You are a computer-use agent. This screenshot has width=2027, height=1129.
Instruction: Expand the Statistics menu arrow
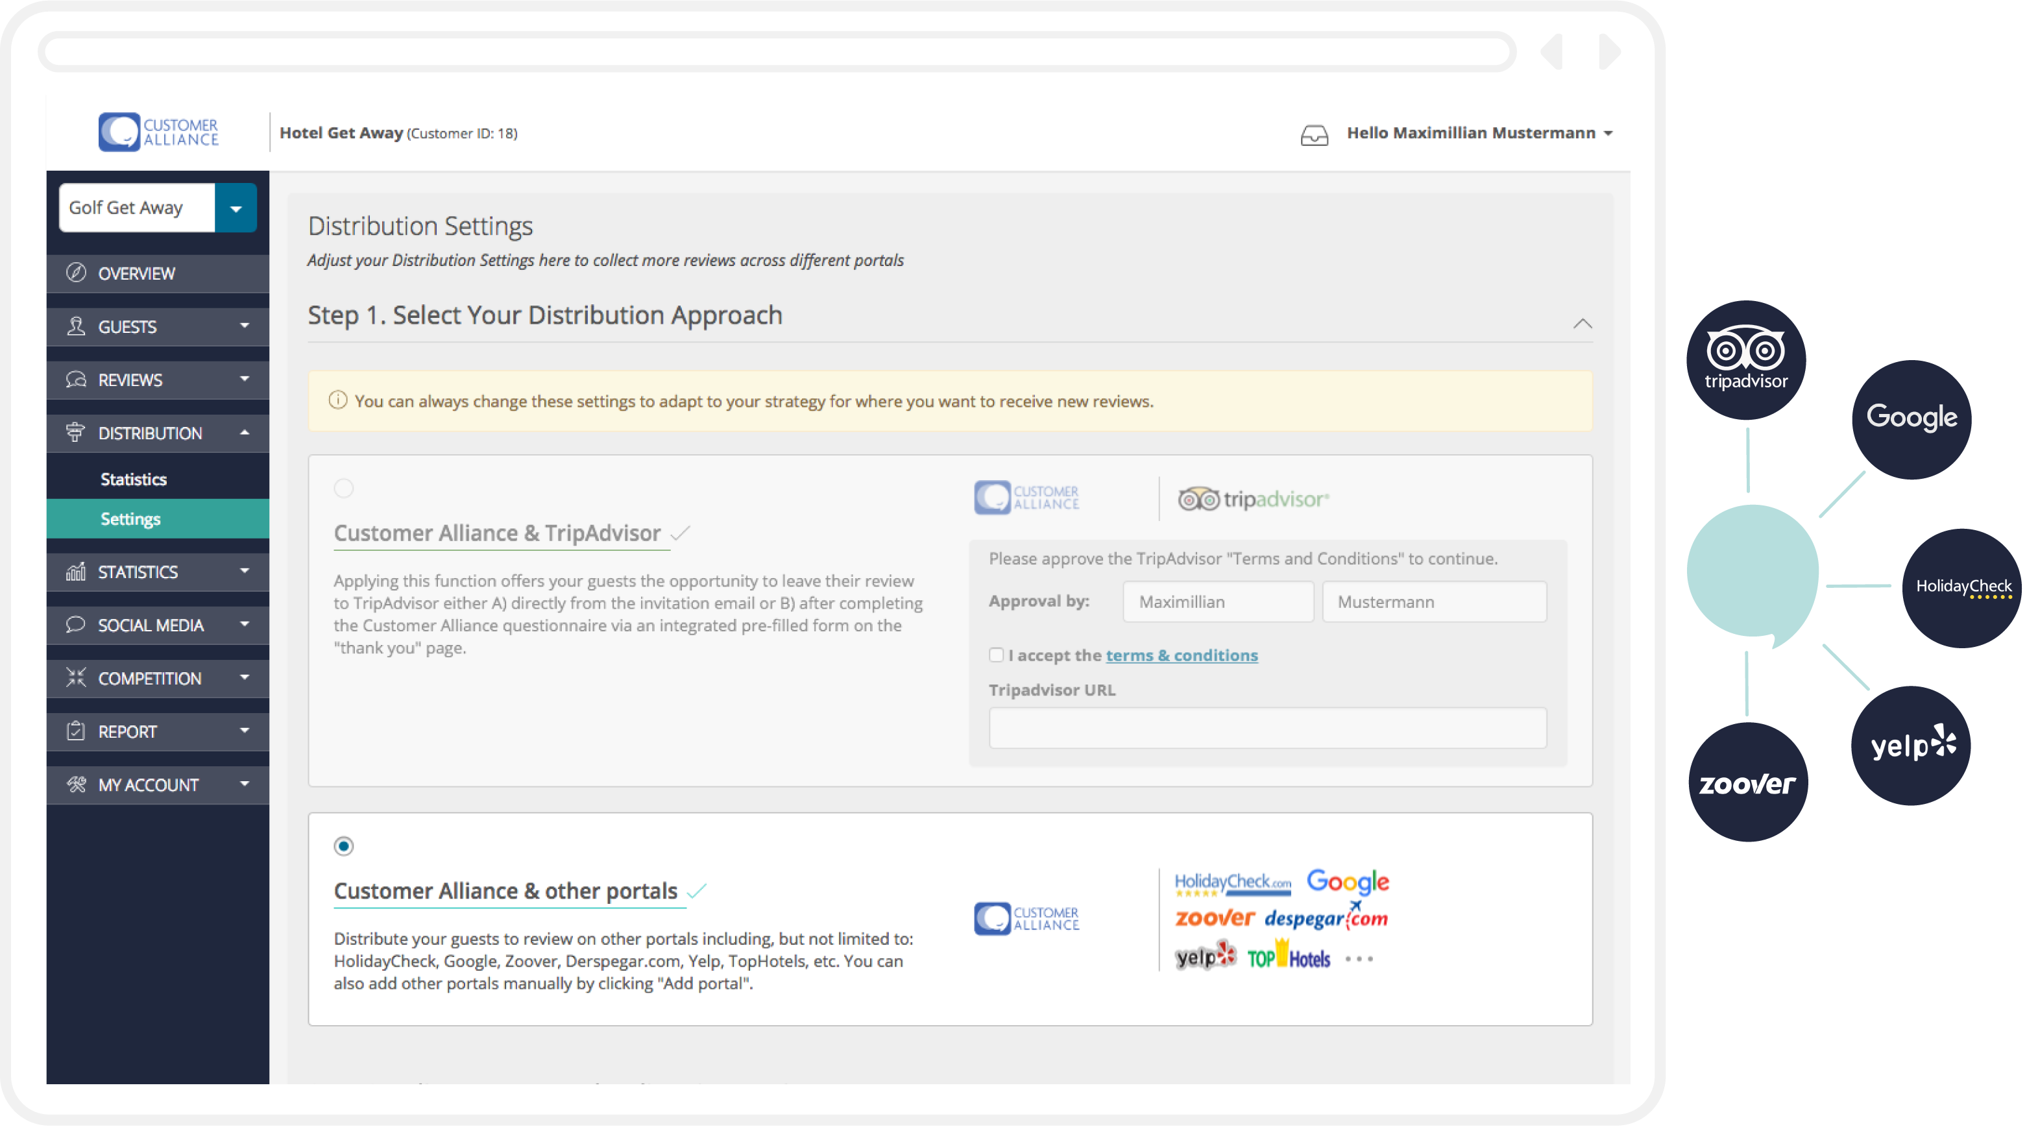point(245,571)
